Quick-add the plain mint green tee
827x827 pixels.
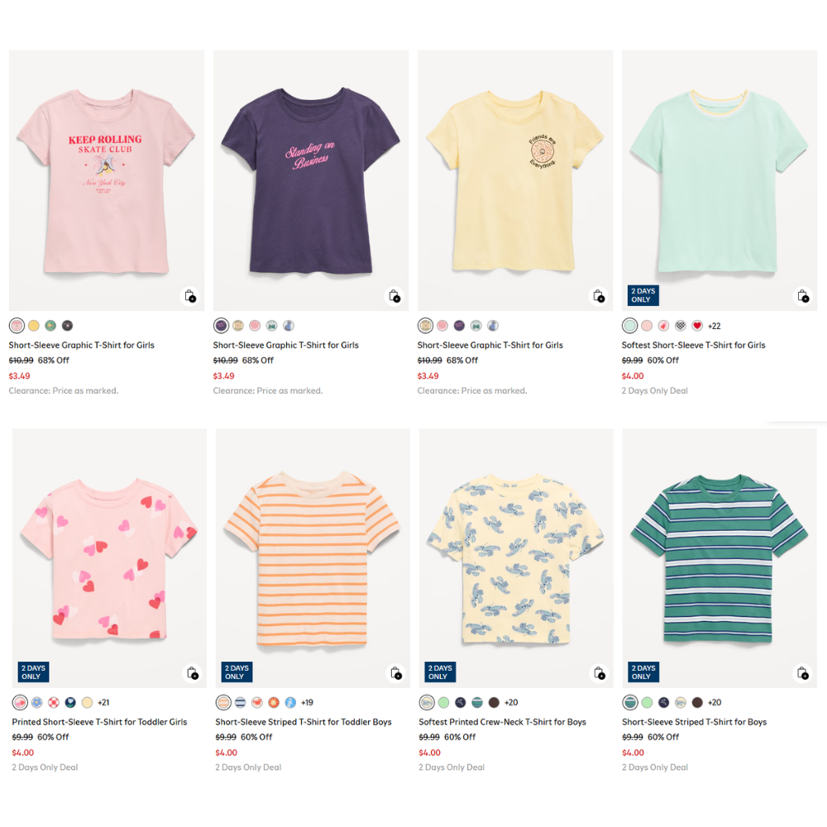pyautogui.click(x=802, y=296)
